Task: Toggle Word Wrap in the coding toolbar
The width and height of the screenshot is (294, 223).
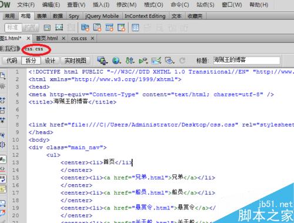Action: pyautogui.click(x=3, y=179)
